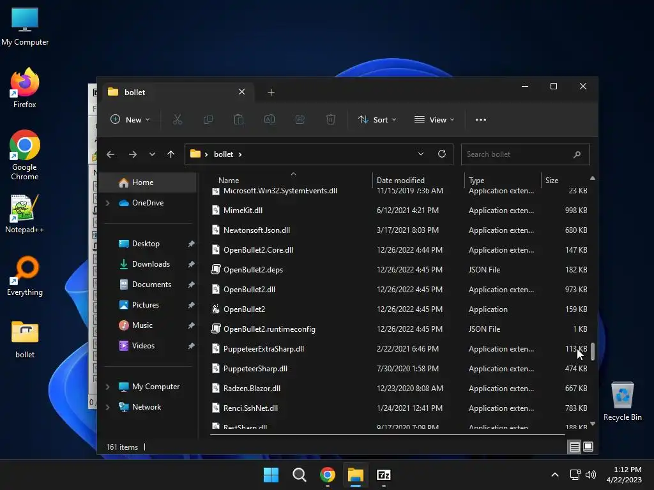
Task: Expand the address bar history dropdown
Action: click(420, 154)
